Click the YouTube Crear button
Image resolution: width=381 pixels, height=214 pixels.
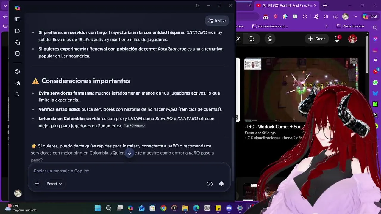pos(316,39)
